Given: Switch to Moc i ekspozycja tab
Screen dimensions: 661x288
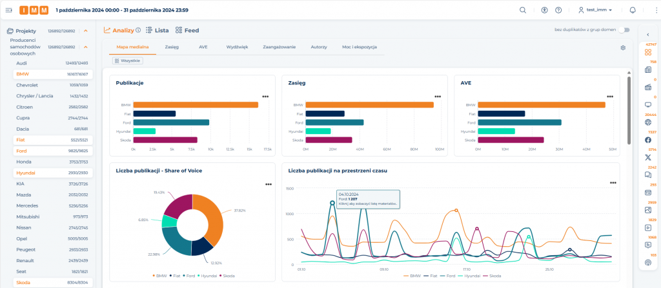Looking at the screenshot, I should tap(359, 47).
